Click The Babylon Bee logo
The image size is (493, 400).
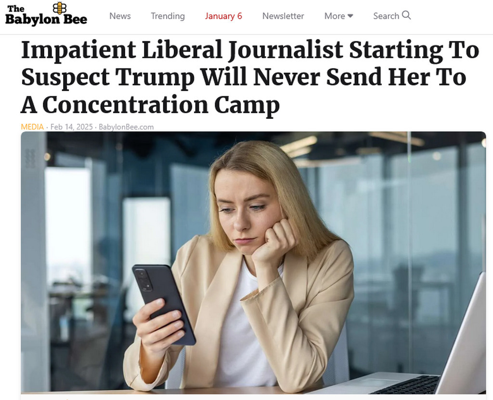(x=46, y=14)
